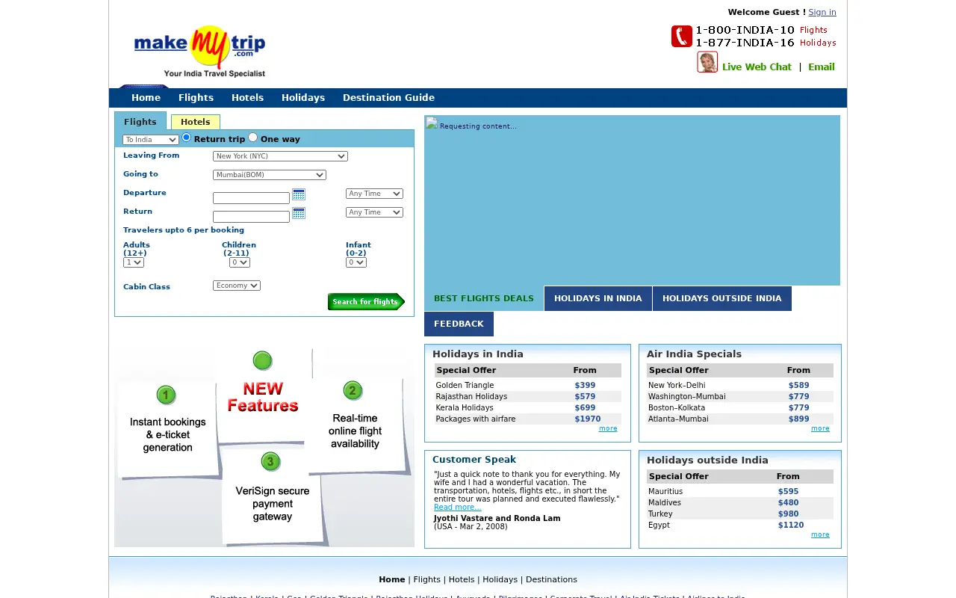The height and width of the screenshot is (598, 956).
Task: Click the New York–Delhi special offer
Action: pyautogui.click(x=739, y=386)
